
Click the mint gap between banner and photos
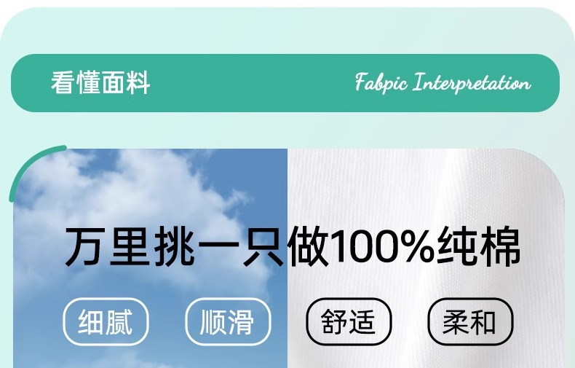point(286,130)
